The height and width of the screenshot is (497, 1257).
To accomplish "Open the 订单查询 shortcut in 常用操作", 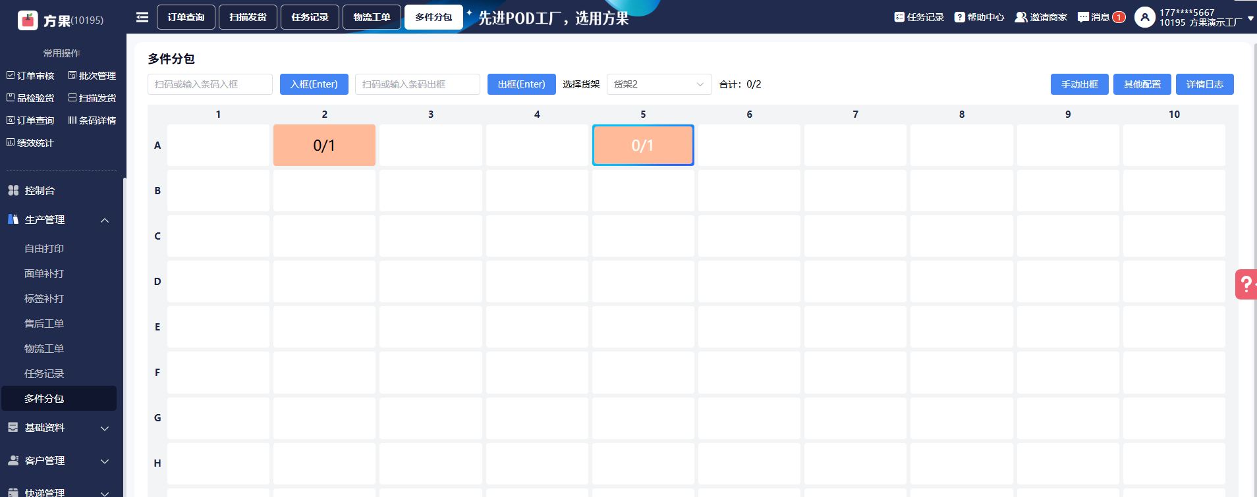I will click(30, 120).
